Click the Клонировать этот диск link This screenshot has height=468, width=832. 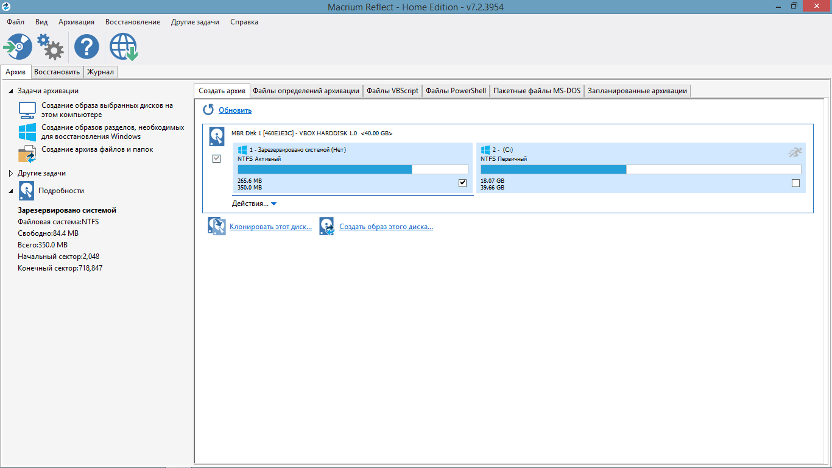click(x=270, y=227)
